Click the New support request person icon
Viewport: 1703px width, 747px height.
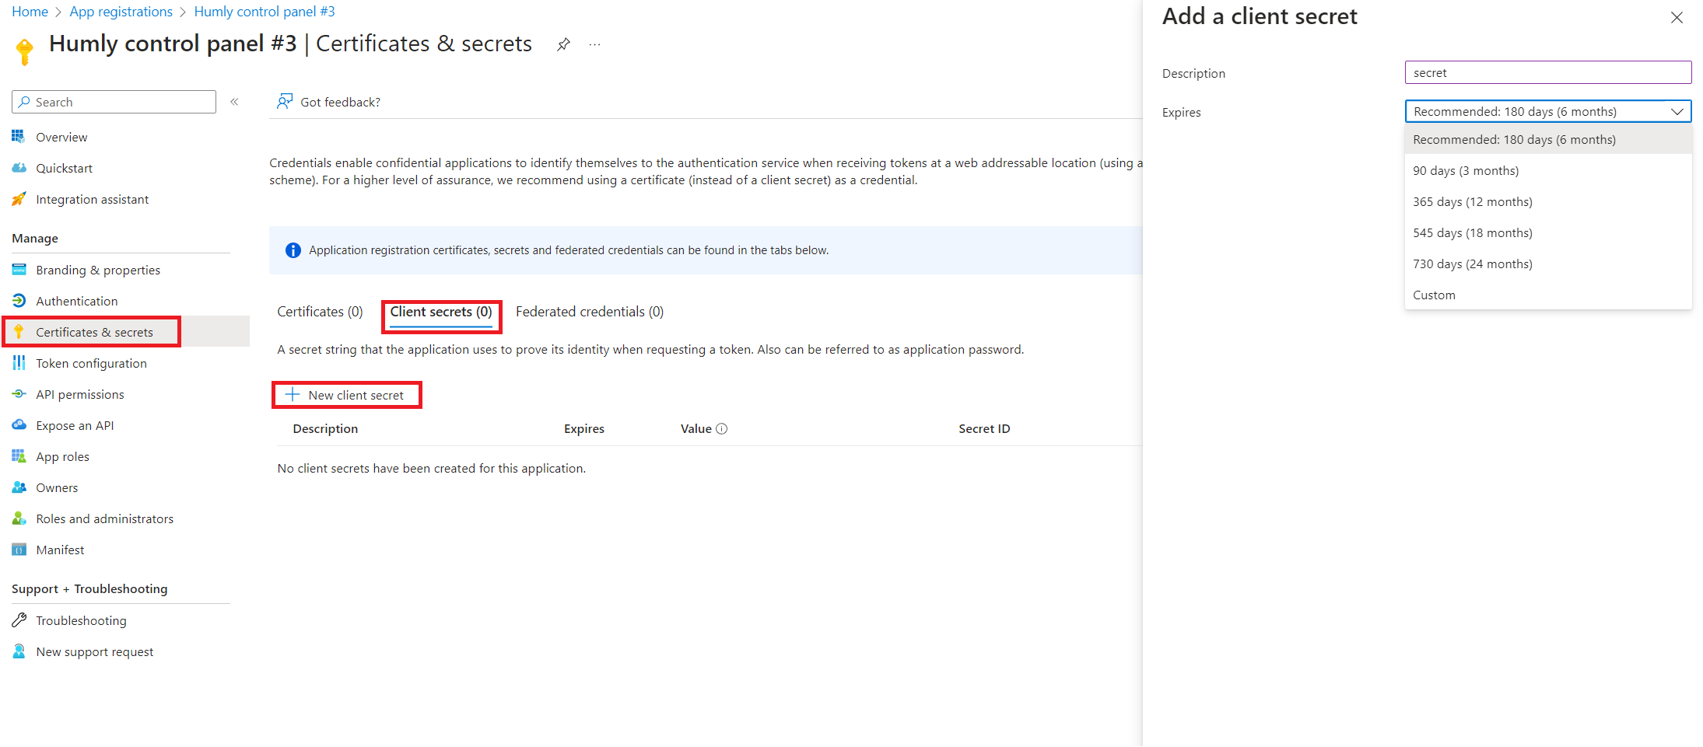point(19,651)
